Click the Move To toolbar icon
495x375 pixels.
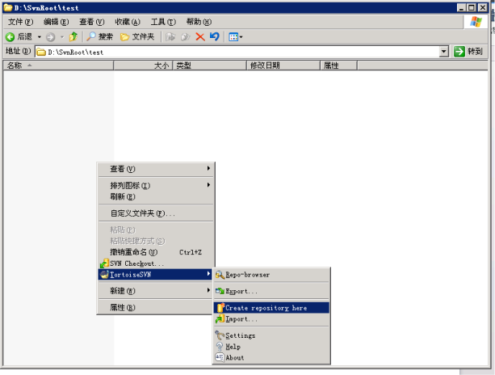pyautogui.click(x=170, y=36)
